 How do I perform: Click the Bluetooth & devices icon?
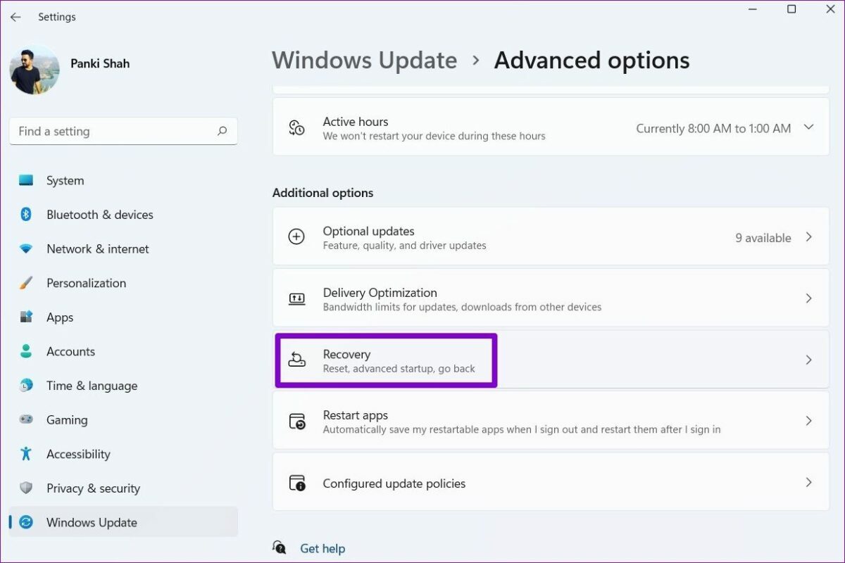tap(26, 215)
